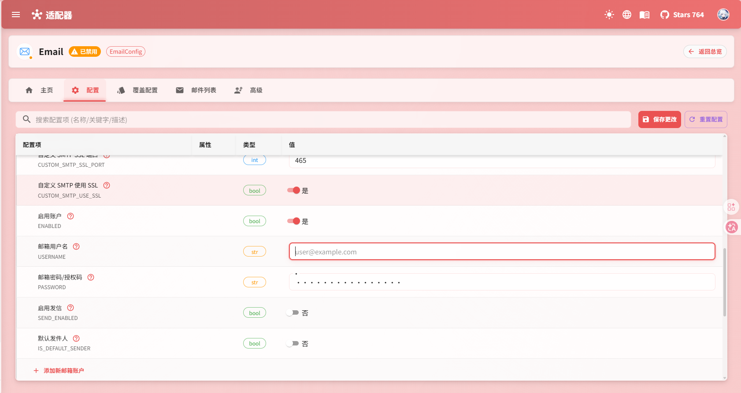The width and height of the screenshot is (741, 393).
Task: Switch to the 覆盖配置 tab
Action: pyautogui.click(x=137, y=90)
